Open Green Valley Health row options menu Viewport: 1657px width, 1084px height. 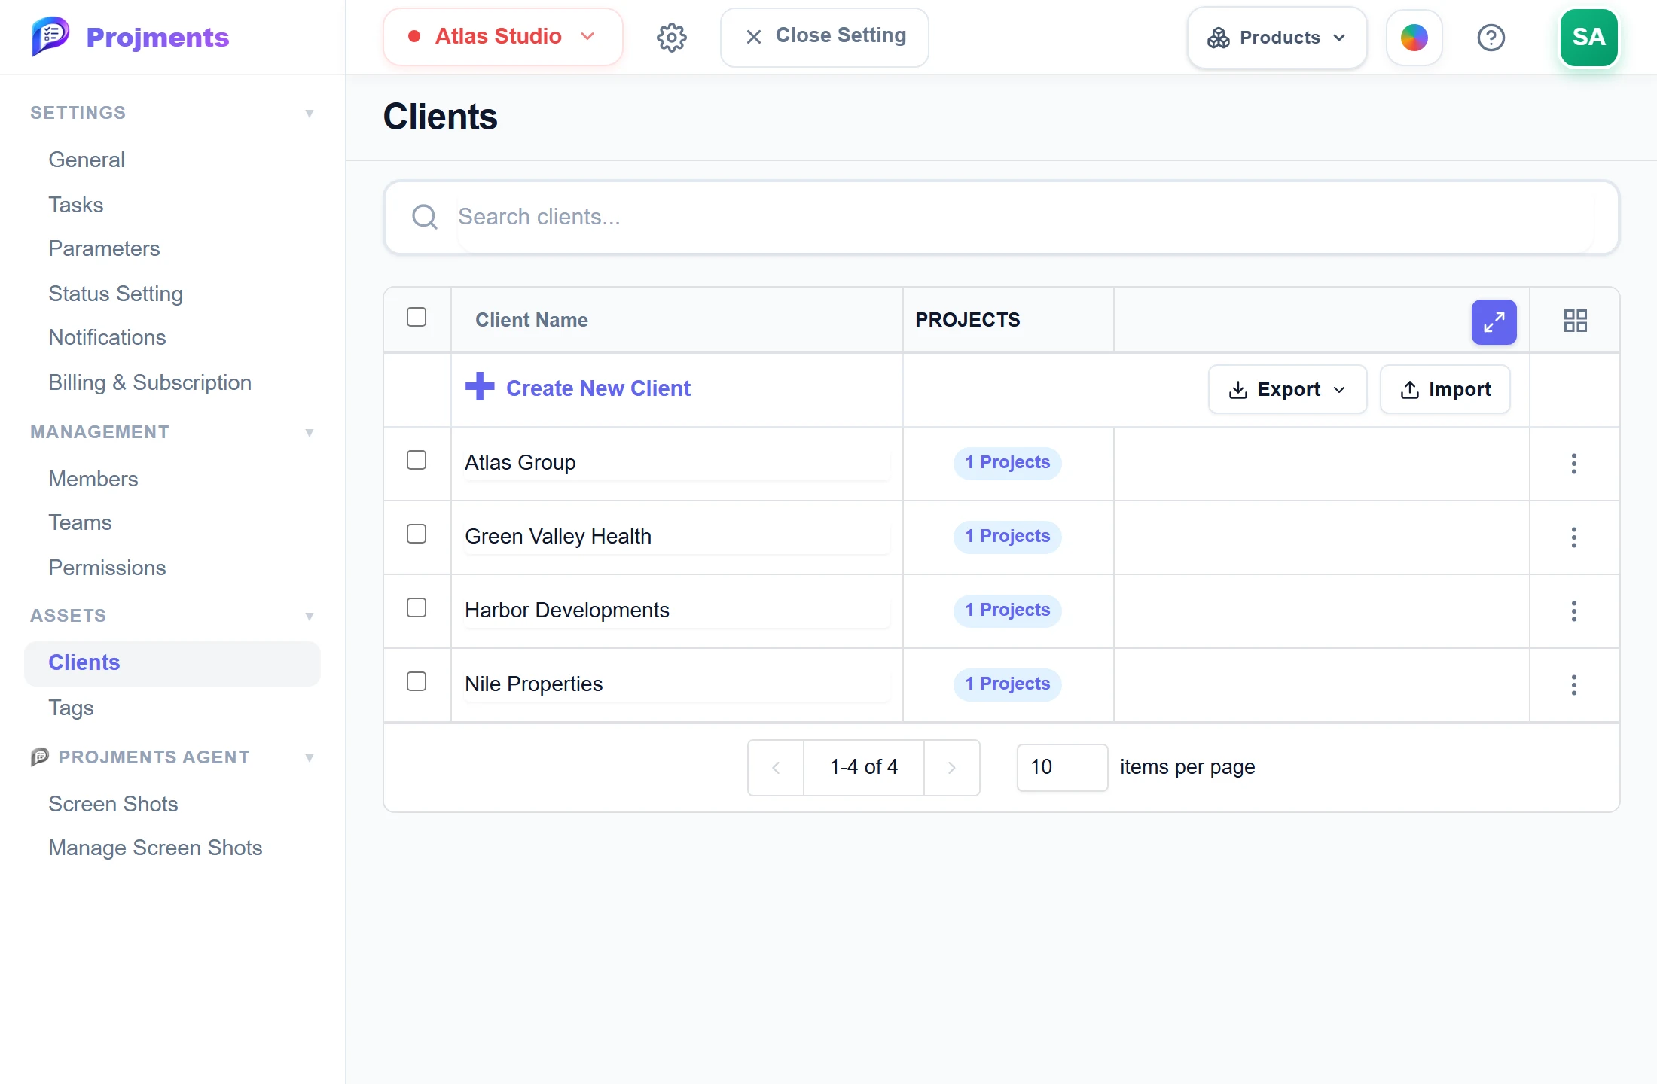coord(1573,537)
